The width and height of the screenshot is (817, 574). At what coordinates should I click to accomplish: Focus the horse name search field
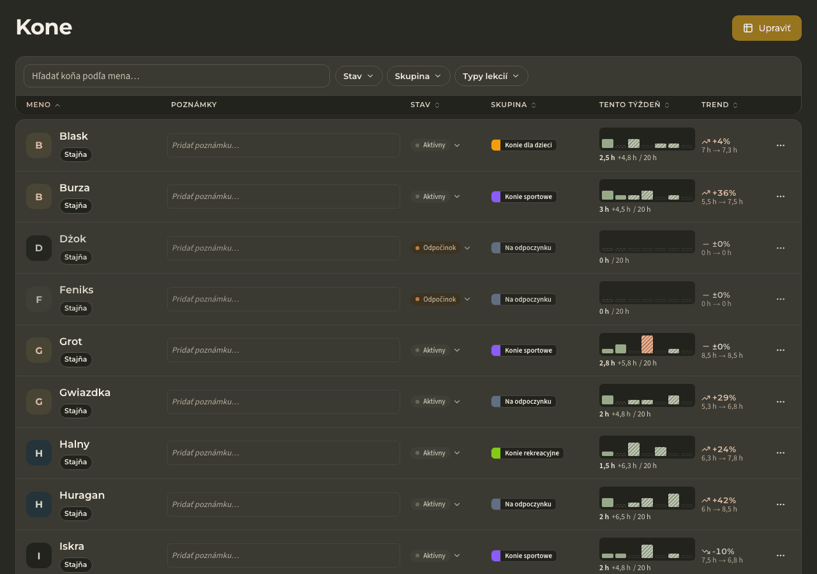(x=177, y=76)
